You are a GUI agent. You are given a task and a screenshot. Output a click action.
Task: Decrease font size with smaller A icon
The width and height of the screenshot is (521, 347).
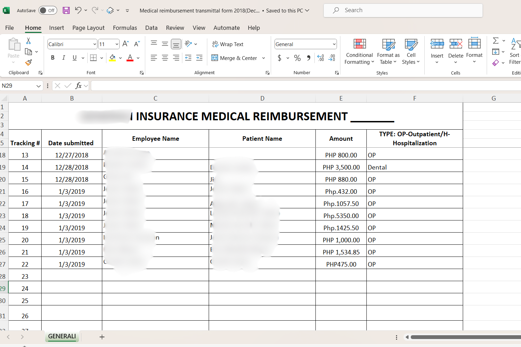pos(137,44)
